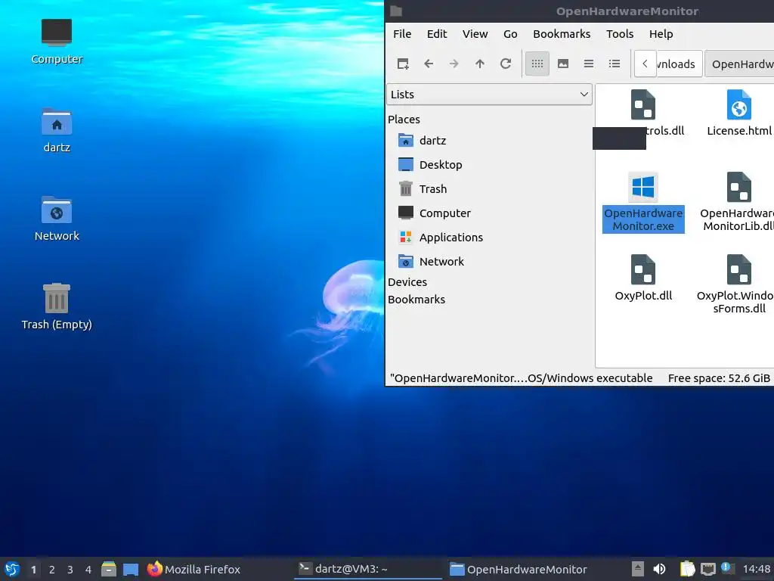Select the OxyPlot.WindowsForms.dll file icon
The height and width of the screenshot is (581, 774).
coord(739,270)
